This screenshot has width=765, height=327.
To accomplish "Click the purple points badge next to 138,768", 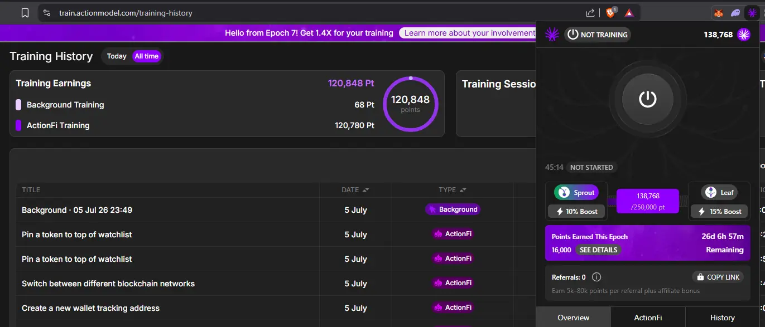I will coord(743,35).
